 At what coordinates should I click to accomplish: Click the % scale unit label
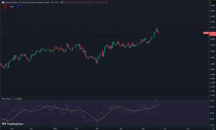click(x=210, y=2)
